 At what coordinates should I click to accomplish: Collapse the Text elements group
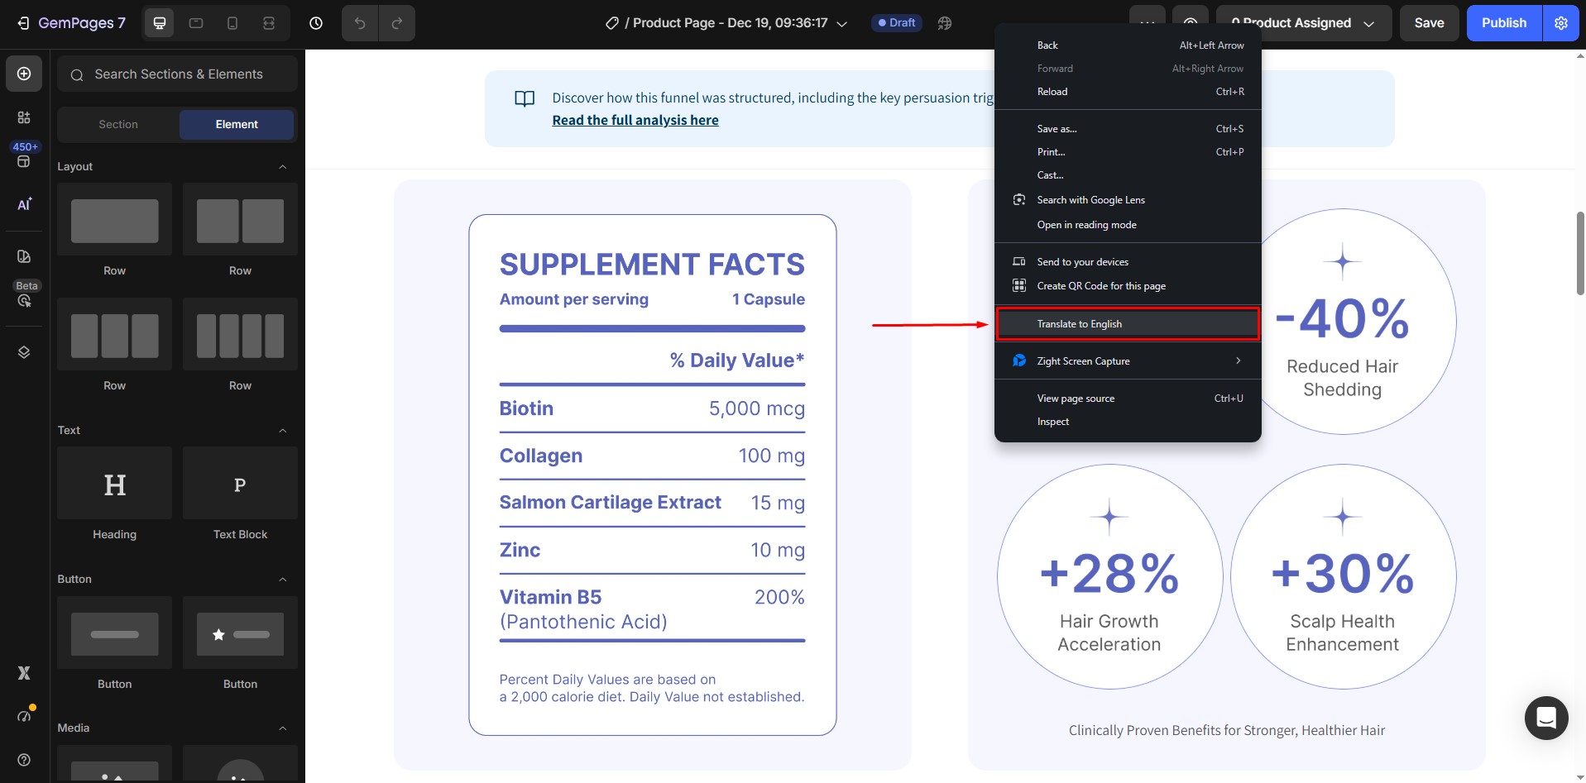(x=283, y=431)
